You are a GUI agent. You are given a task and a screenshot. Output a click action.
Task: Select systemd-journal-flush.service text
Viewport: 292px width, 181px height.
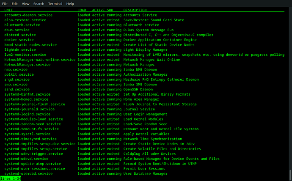[x=35, y=104]
